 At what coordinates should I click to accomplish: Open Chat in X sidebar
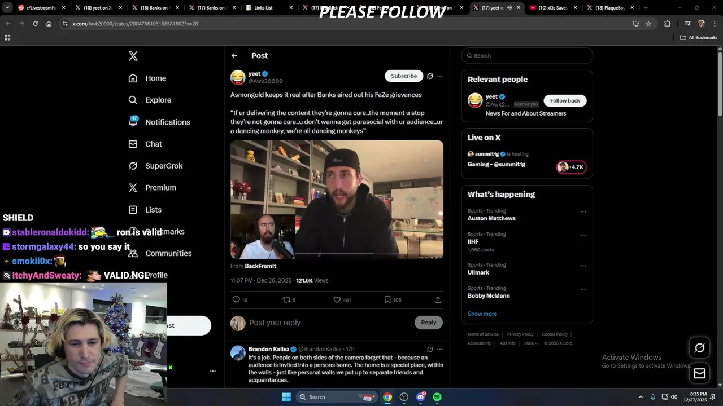pos(145,144)
